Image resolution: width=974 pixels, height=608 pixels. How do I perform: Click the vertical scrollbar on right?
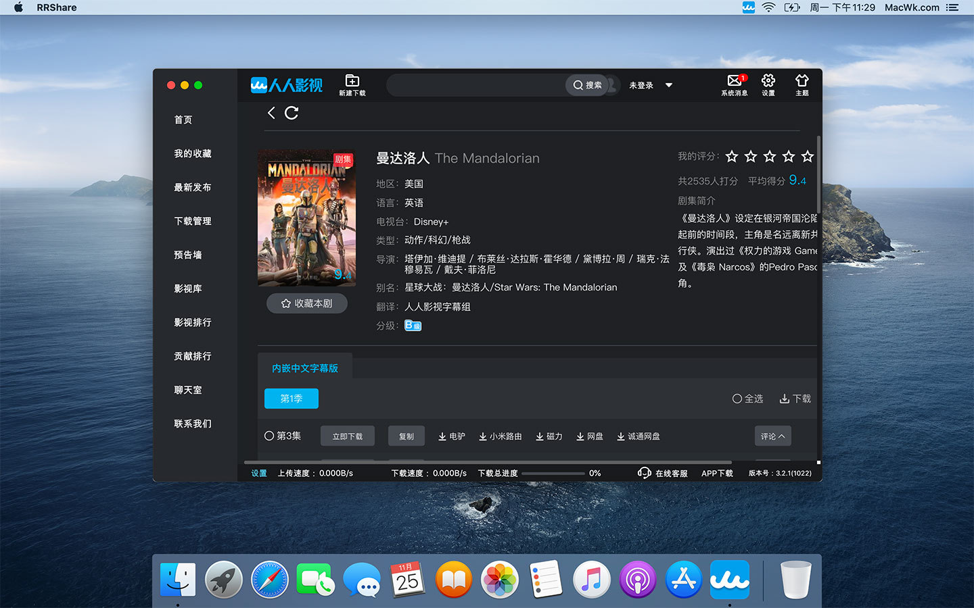click(818, 174)
